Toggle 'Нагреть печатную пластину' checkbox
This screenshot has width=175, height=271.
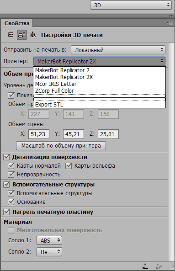pyautogui.click(x=6, y=212)
